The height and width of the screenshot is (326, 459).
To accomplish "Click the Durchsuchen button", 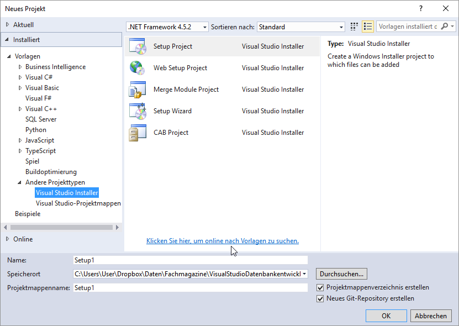I will 341,274.
